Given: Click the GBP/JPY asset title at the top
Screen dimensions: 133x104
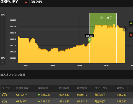Looking at the screenshot, I should tap(9, 2).
